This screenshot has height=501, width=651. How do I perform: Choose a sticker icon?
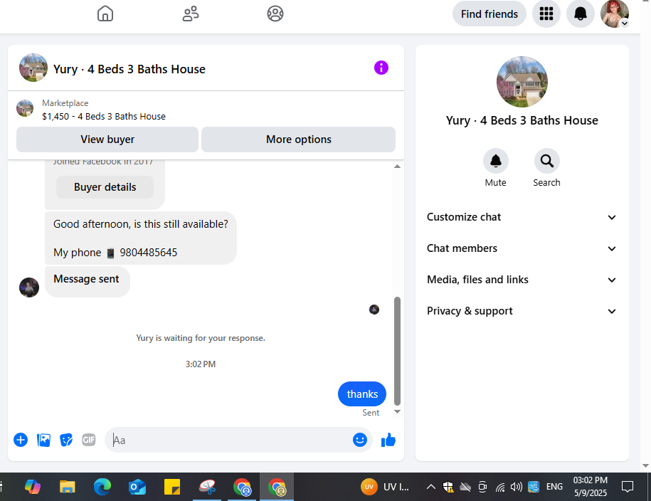click(66, 440)
